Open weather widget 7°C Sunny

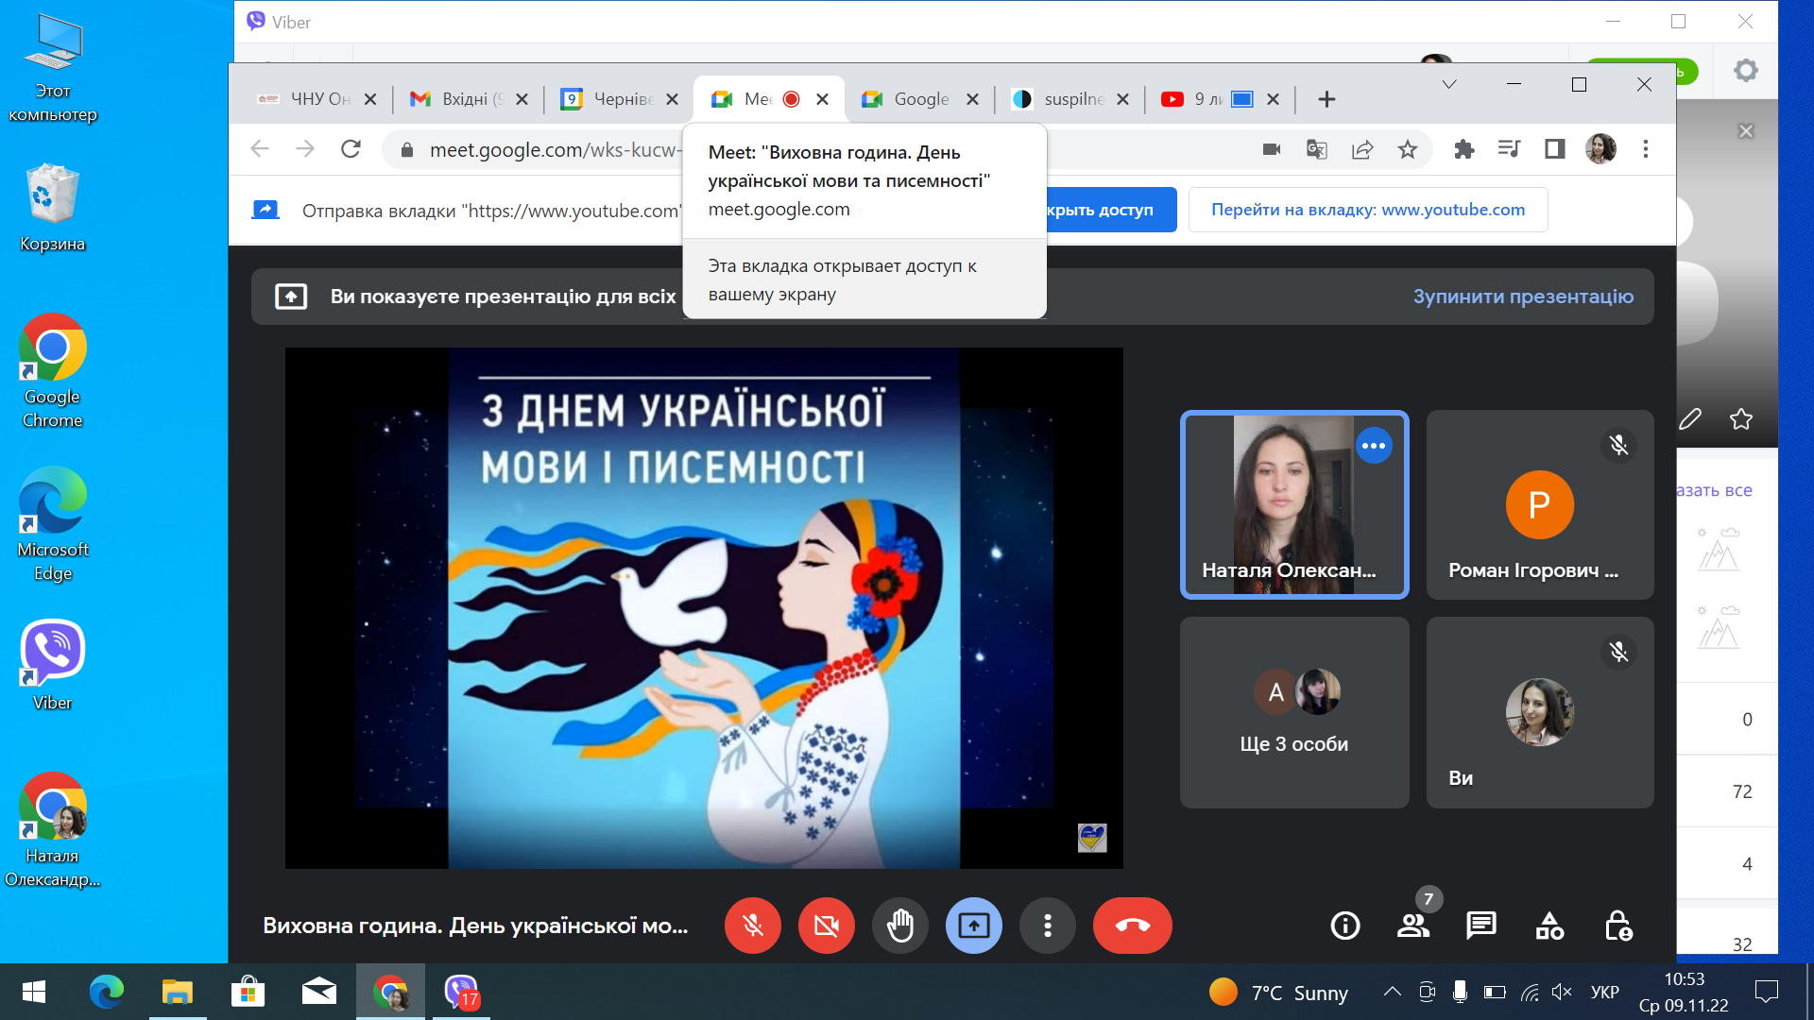(x=1278, y=992)
